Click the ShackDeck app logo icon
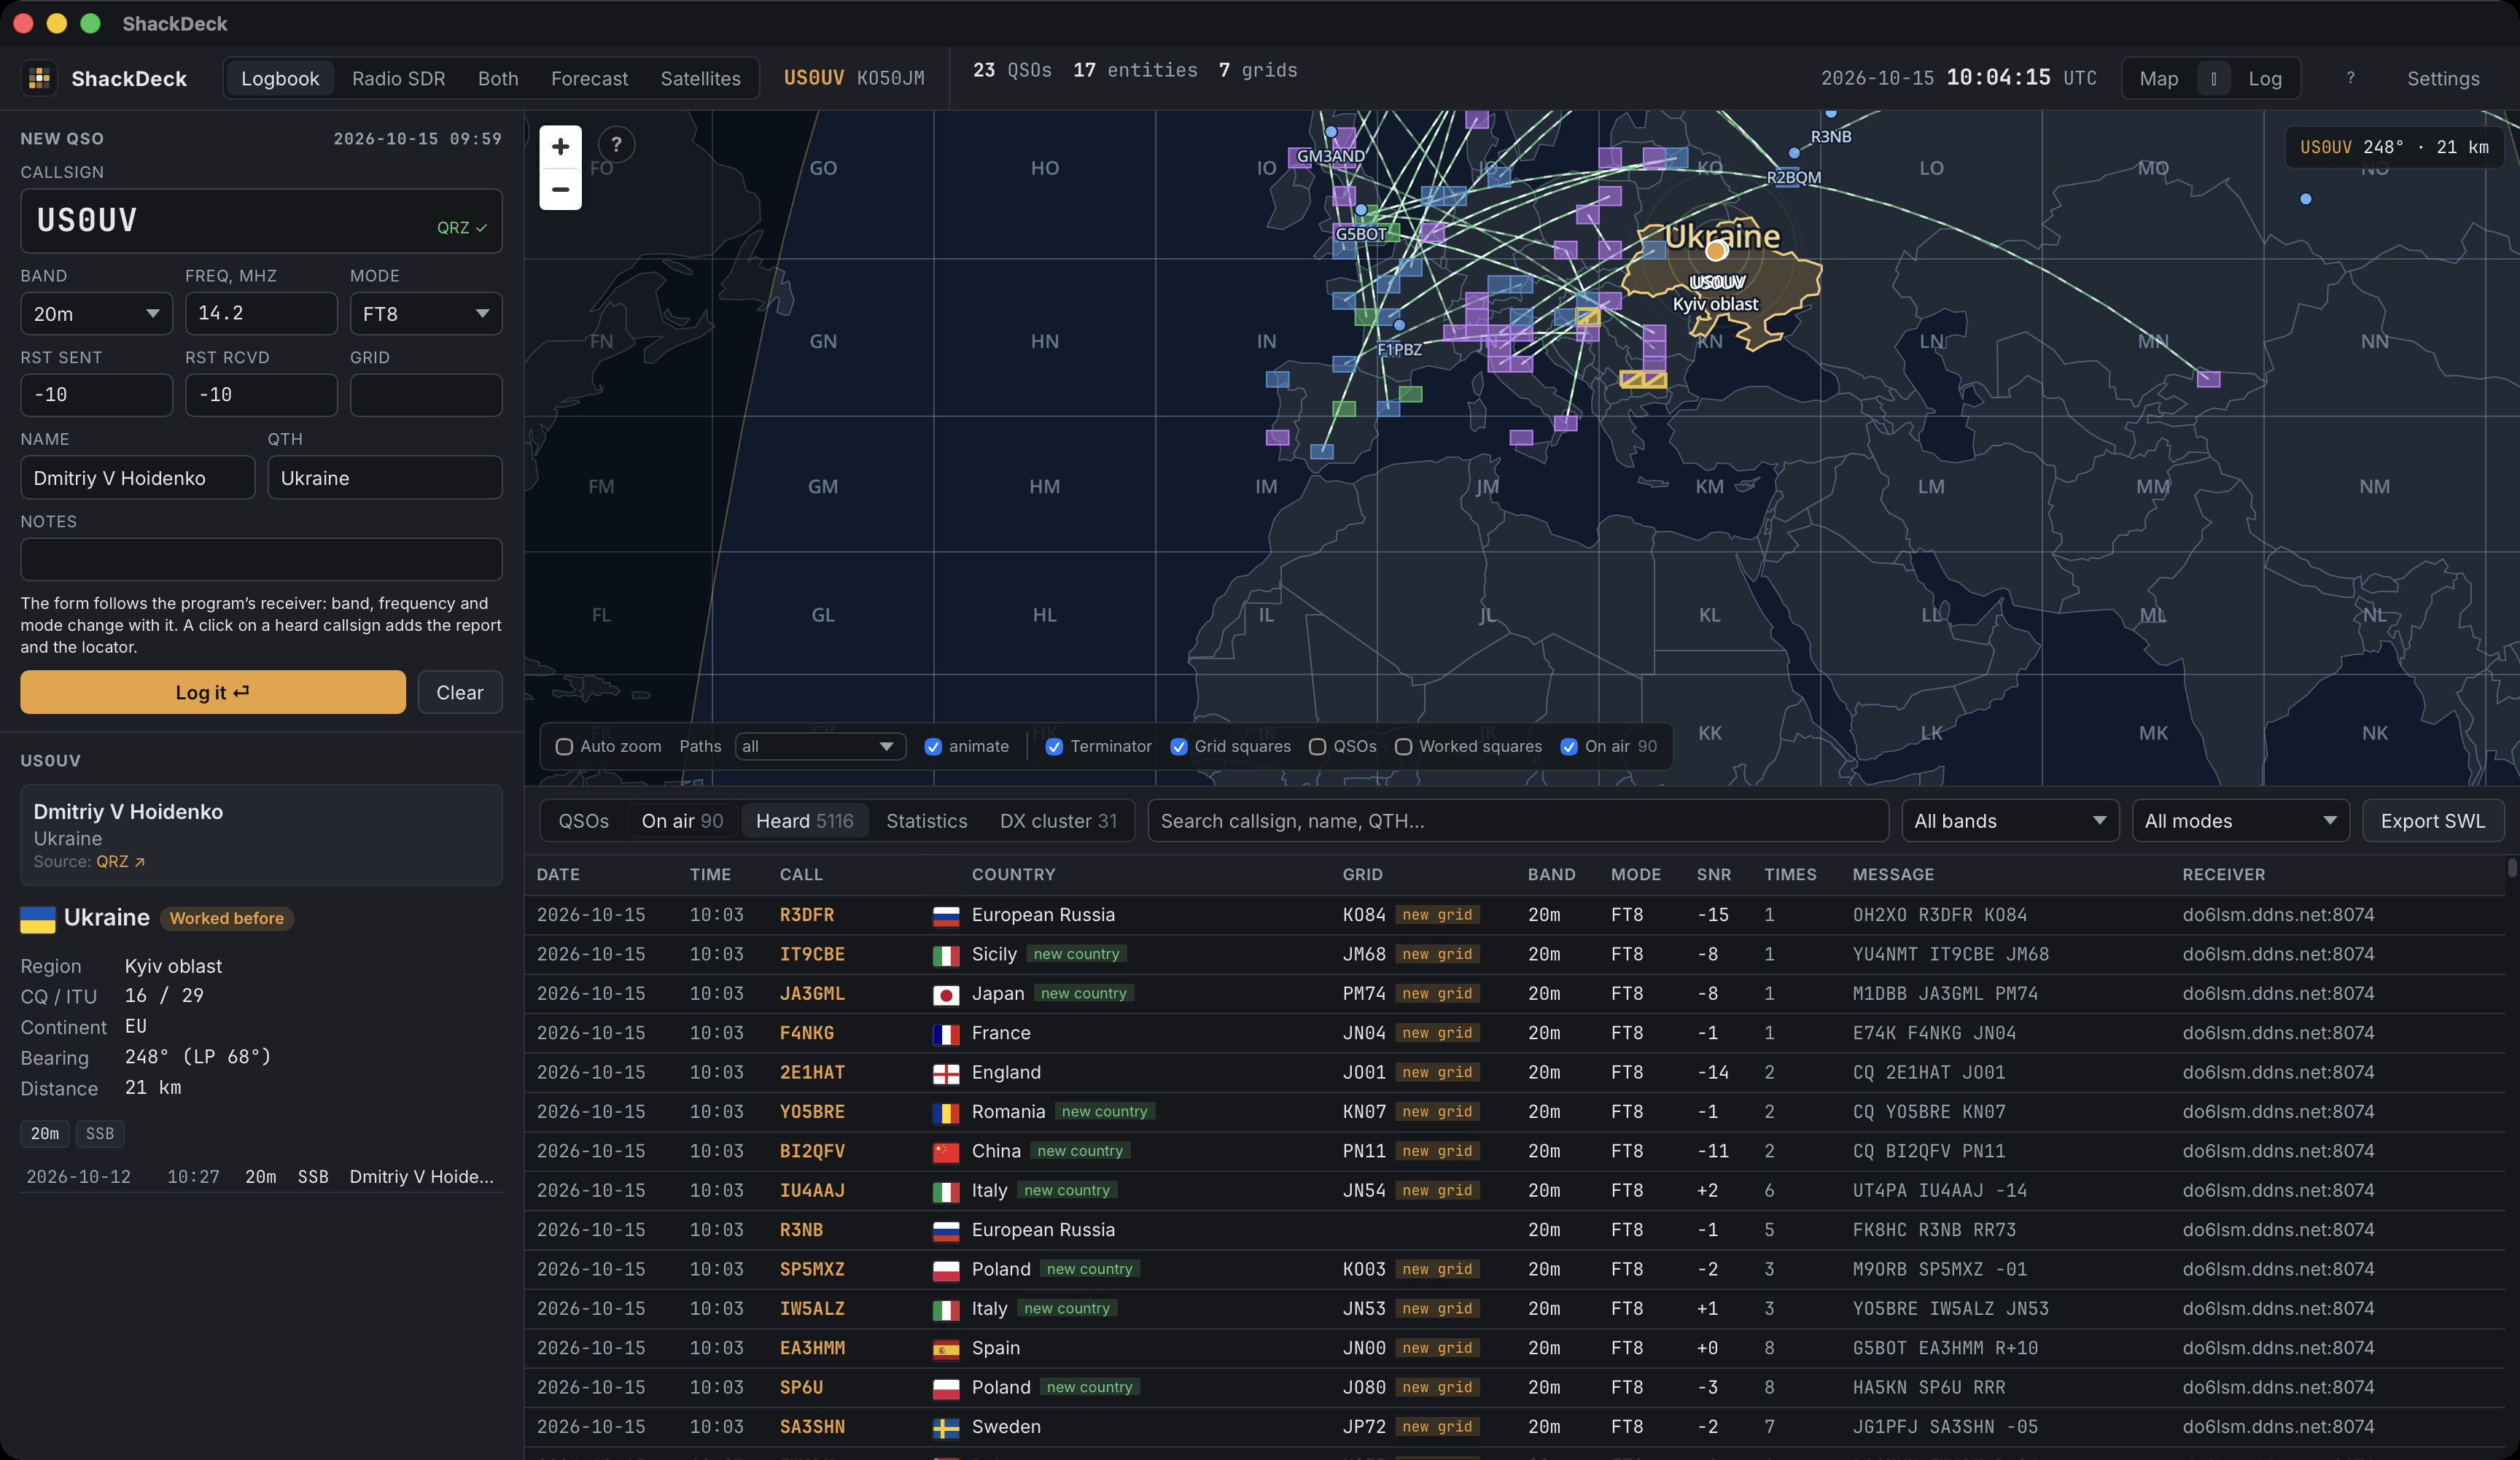This screenshot has width=2520, height=1460. (40, 78)
